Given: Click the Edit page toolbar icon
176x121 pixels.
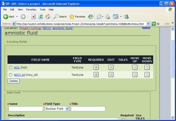Looking at the screenshot, I should (x=116, y=17).
